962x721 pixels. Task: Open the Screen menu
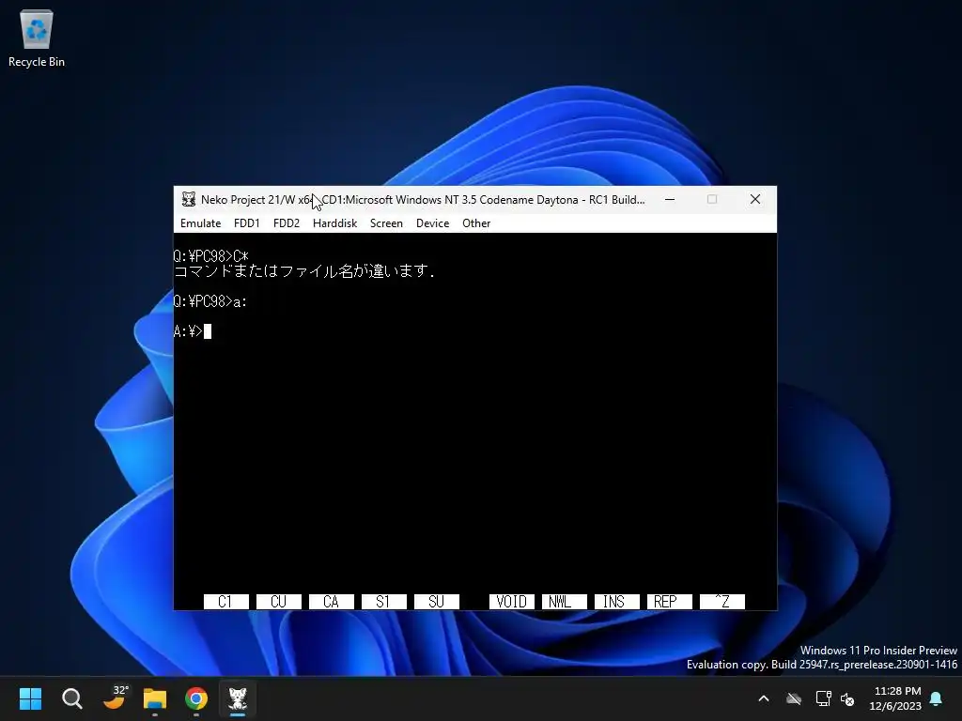(386, 223)
